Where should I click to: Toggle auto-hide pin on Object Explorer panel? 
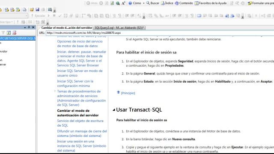pyautogui.click(x=29, y=27)
